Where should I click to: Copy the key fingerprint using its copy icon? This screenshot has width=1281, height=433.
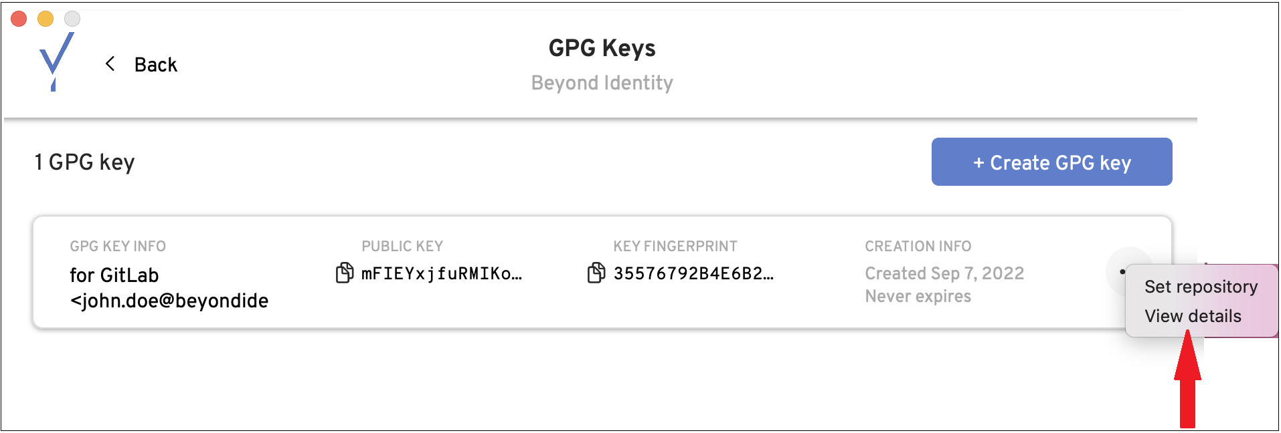click(x=596, y=273)
